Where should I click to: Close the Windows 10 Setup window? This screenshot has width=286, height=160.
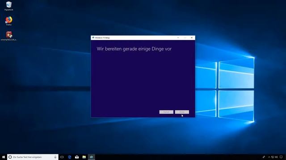[192, 38]
